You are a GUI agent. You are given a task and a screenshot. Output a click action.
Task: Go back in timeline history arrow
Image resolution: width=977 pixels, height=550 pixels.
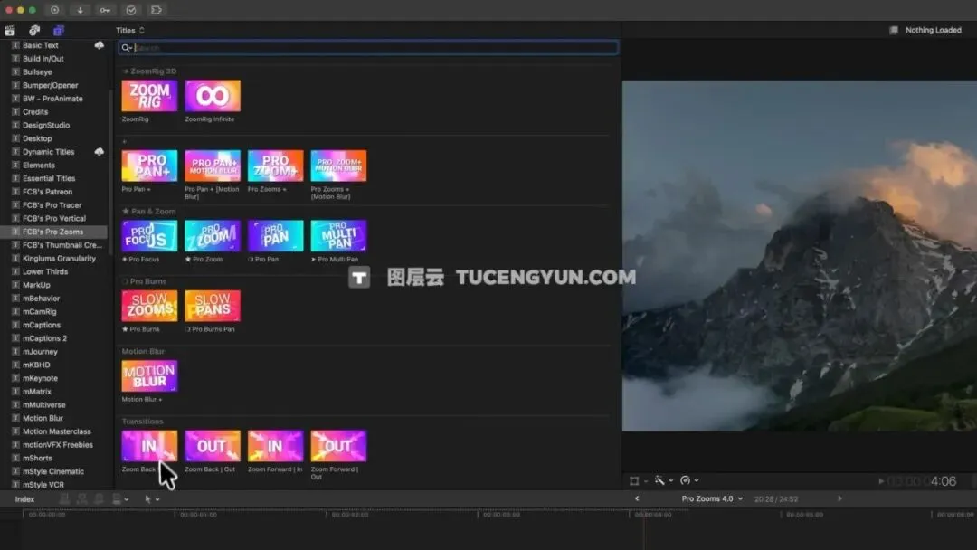click(637, 498)
